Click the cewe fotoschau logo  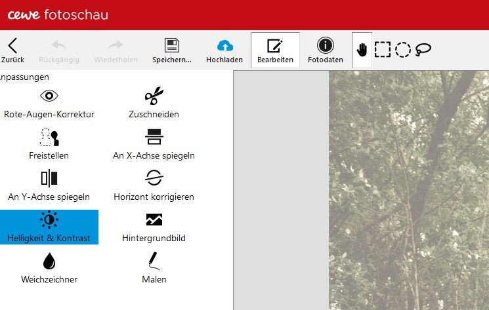pyautogui.click(x=58, y=14)
